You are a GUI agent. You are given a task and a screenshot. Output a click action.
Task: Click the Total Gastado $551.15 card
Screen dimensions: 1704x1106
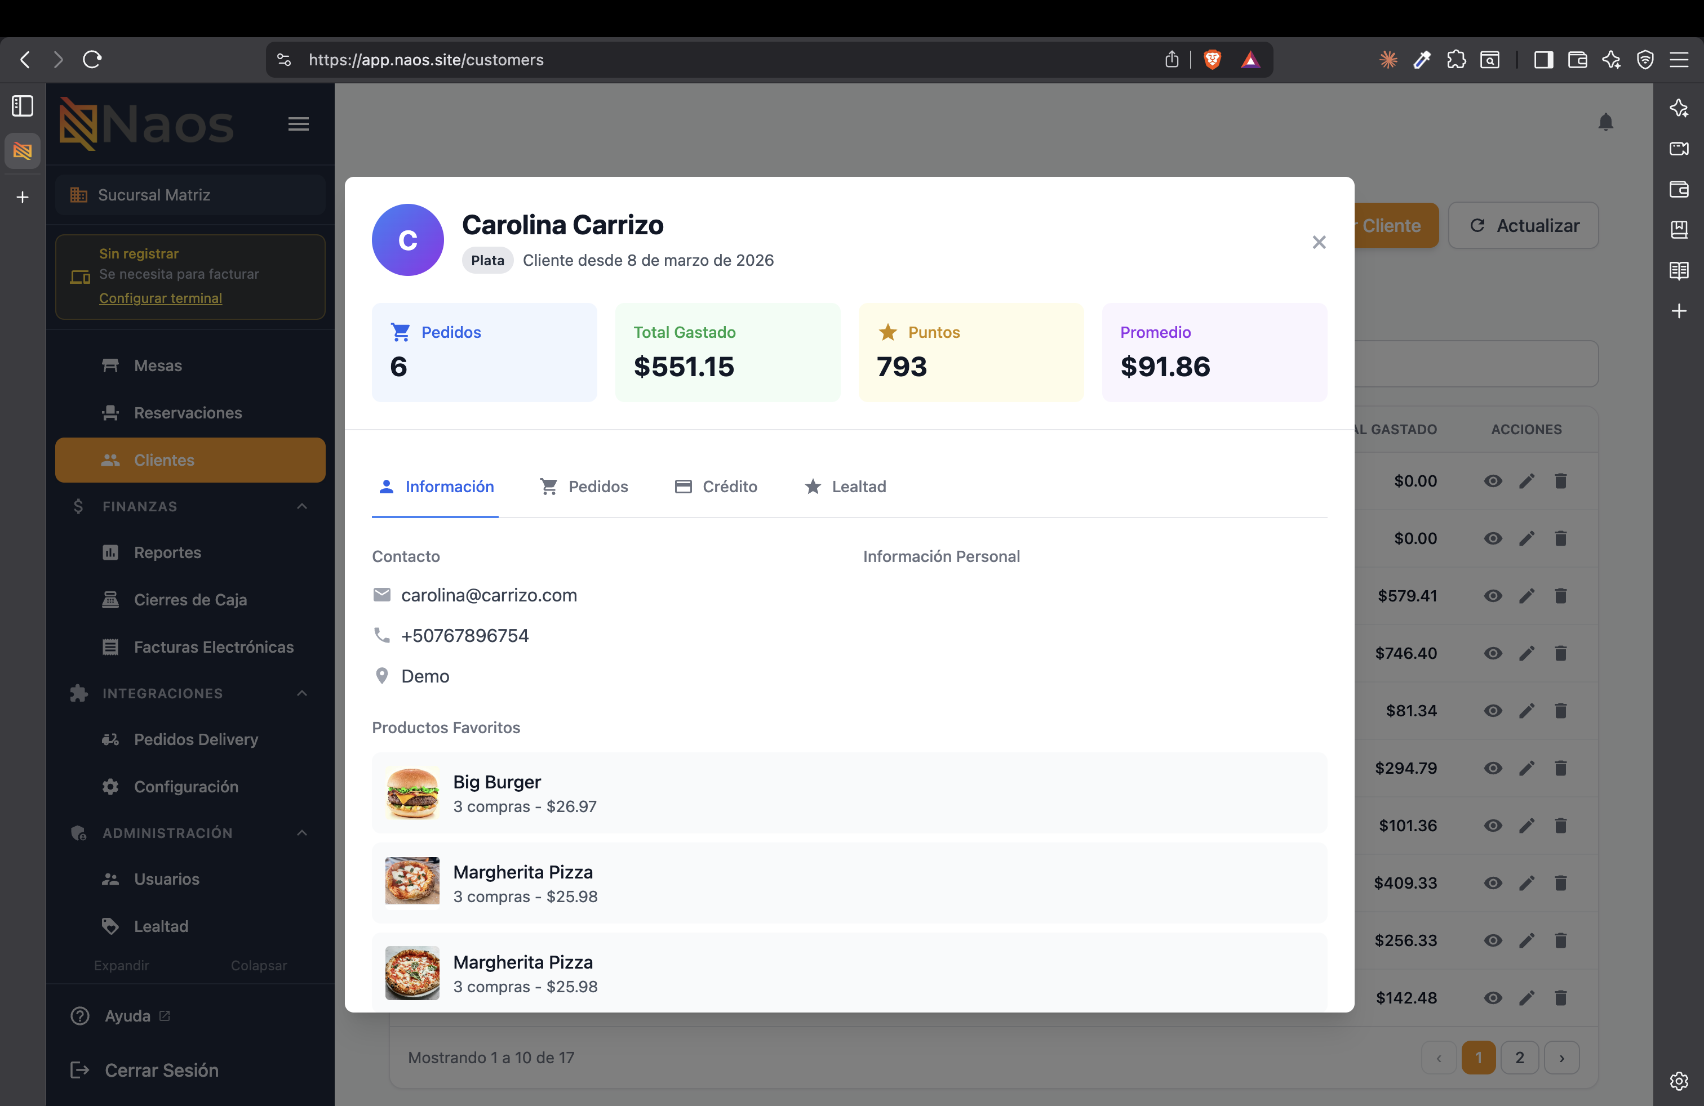coord(728,352)
